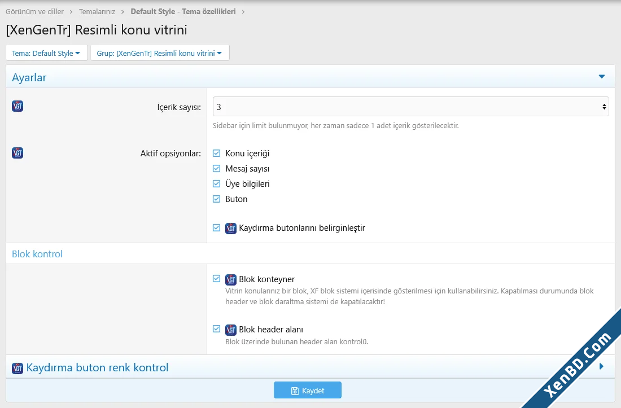
Task: Click XenGenTr icon beside İçerik sayısı
Action: [x=18, y=106]
